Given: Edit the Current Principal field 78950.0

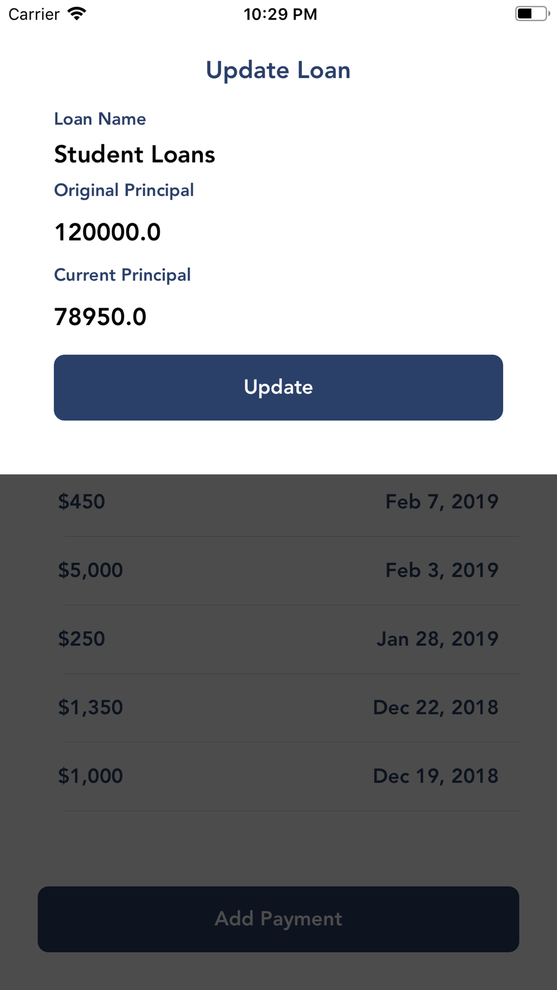Looking at the screenshot, I should 278,317.
